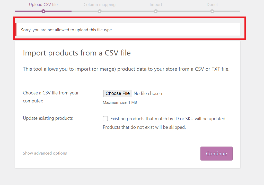Click the gray progress track near Done!
This screenshot has width=264, height=185.
tap(226, 11)
